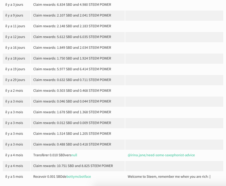Select the 0.503 SBD claim rewards entry
Screen dimensions: 226x186
point(72,90)
